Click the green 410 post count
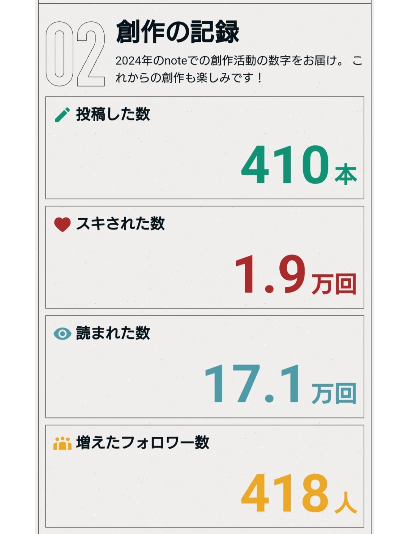 [x=285, y=165]
